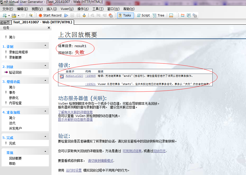246x175 pixels.
Task: Collapse the 1. 录制 section
Action: tap(45, 45)
